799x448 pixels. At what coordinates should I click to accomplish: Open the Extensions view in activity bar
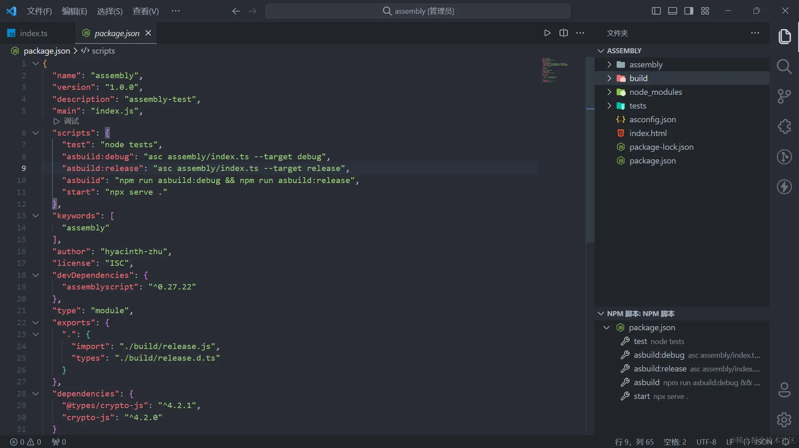tap(784, 126)
